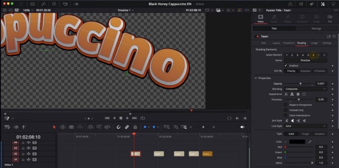
Task: Stop playback
Action: 121,118
